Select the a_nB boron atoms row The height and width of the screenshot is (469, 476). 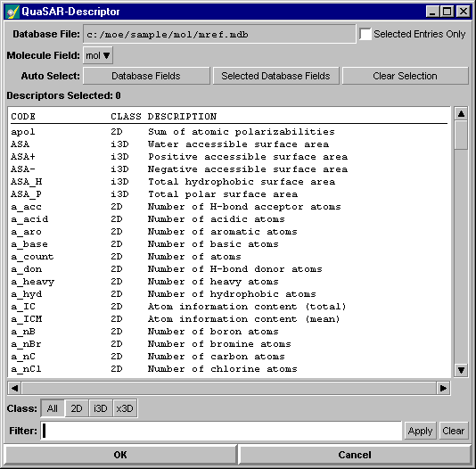(x=229, y=332)
